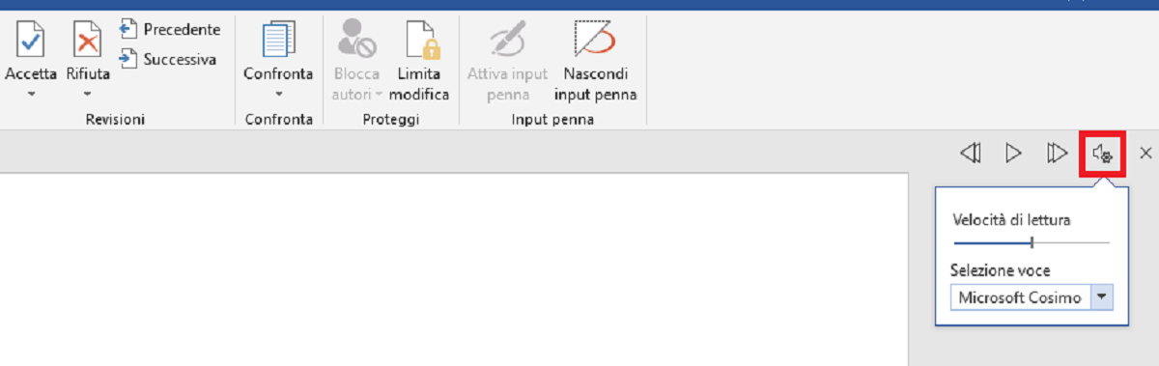The image size is (1159, 366).
Task: Play the read aloud narration
Action: (1013, 153)
